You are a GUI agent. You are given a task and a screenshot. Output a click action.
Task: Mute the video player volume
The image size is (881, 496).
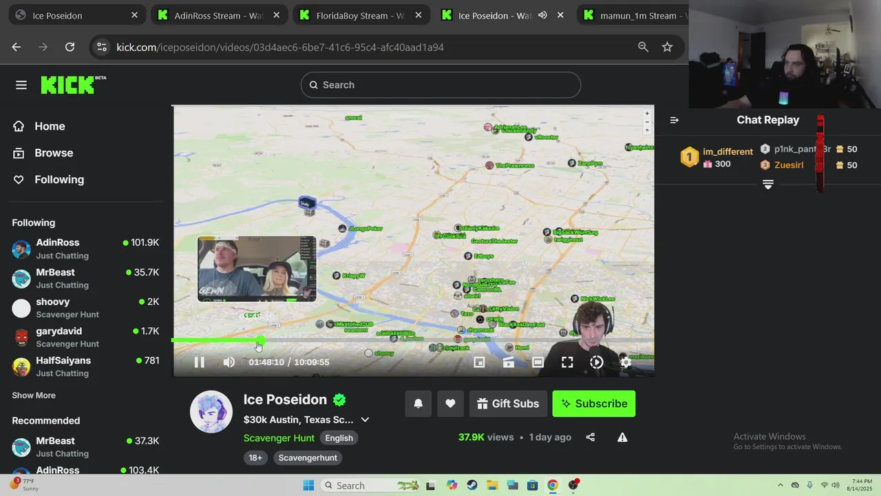pos(229,362)
